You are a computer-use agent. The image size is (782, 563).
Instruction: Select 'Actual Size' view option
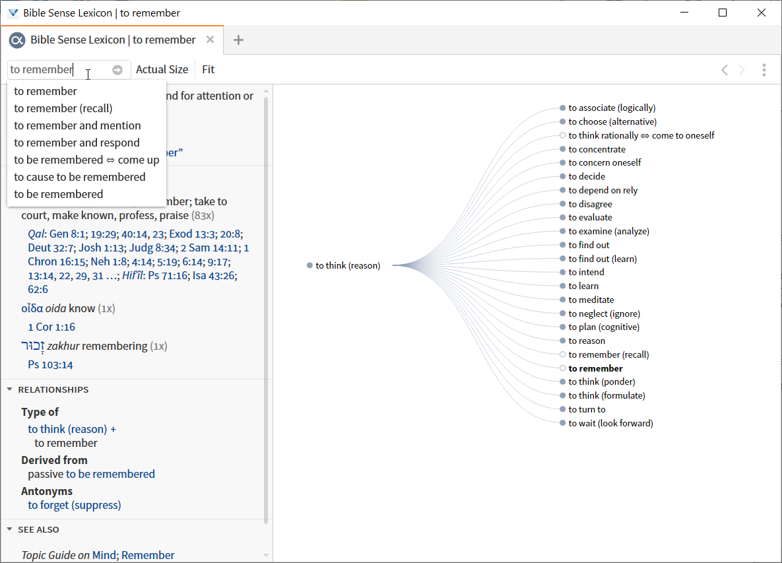pos(162,69)
